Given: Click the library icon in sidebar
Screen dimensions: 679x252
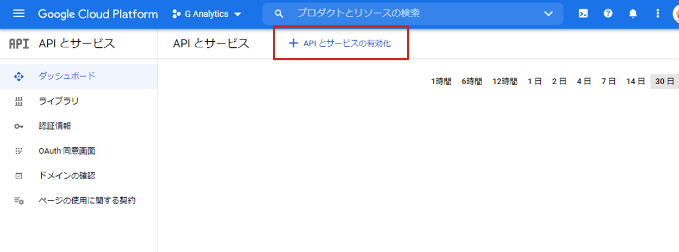Looking at the screenshot, I should pyautogui.click(x=19, y=101).
